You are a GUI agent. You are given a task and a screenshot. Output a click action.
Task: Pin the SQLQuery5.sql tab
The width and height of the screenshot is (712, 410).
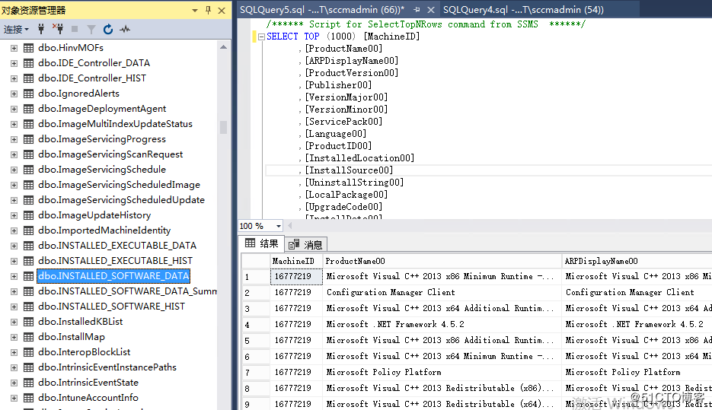pos(417,10)
